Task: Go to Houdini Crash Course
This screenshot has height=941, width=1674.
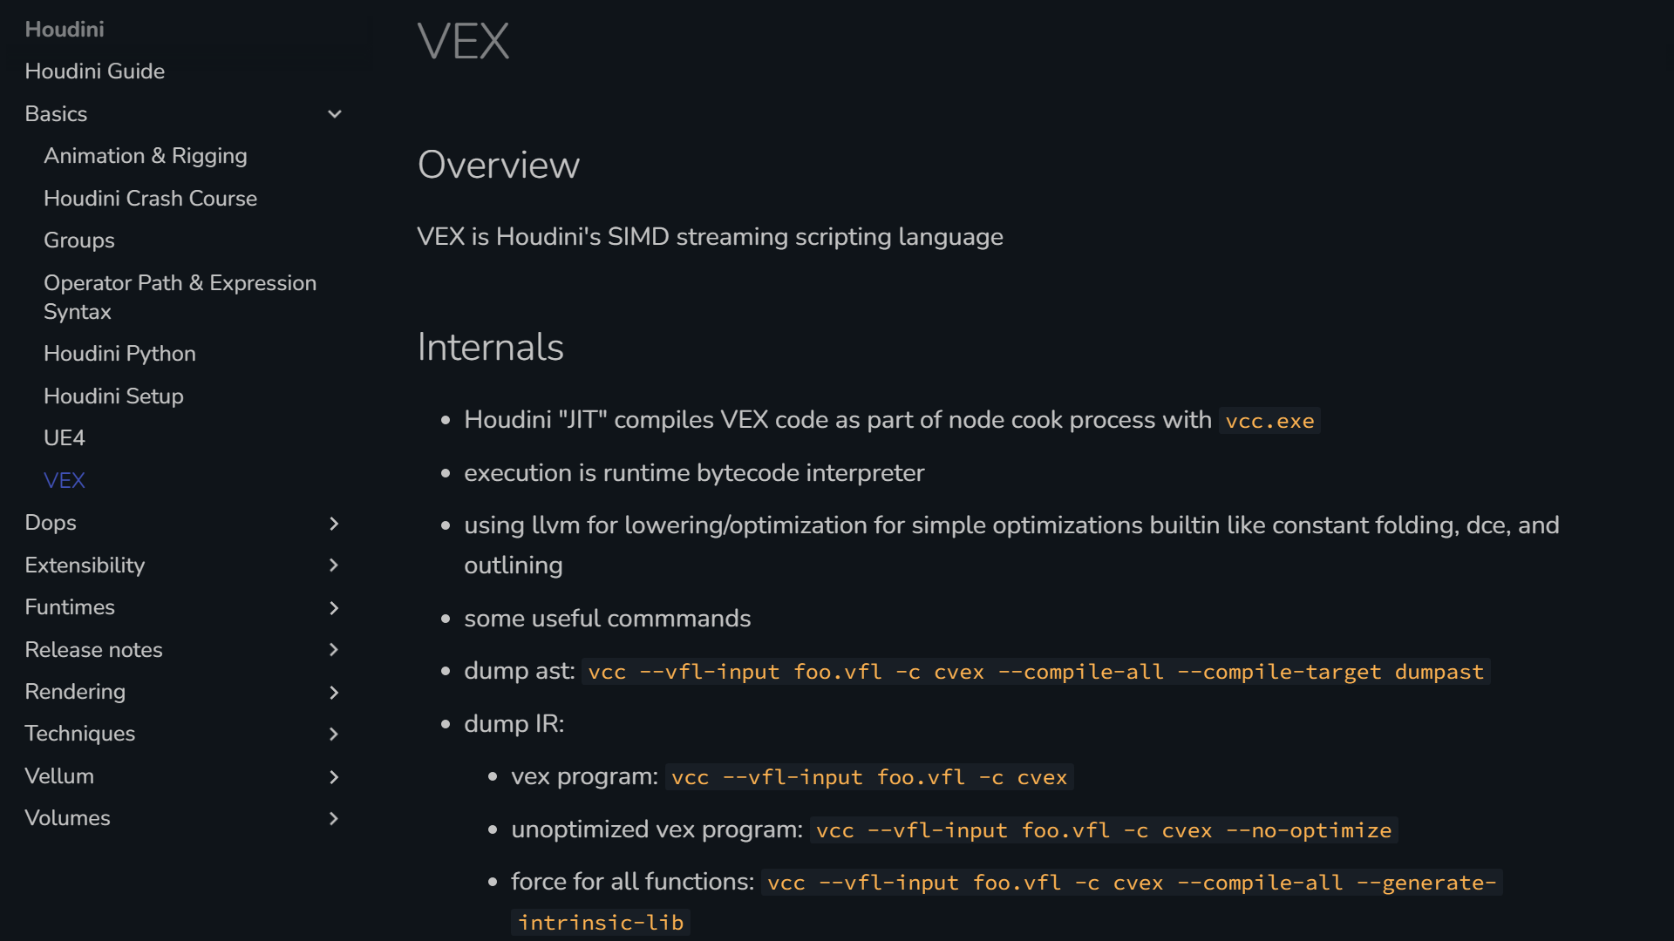Action: click(150, 199)
